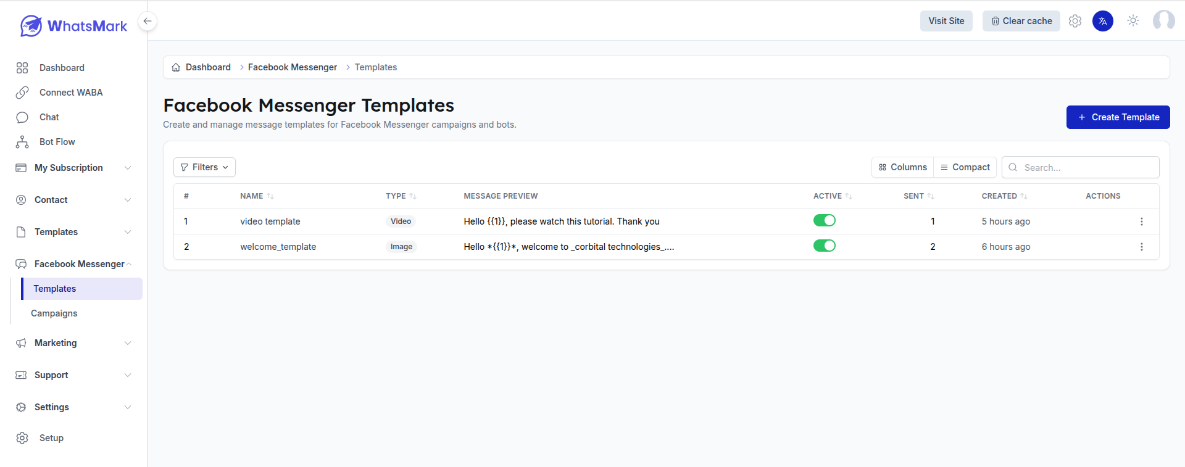Toggle active switch for welcome_template
Viewport: 1185px width, 467px height.
[x=825, y=246]
